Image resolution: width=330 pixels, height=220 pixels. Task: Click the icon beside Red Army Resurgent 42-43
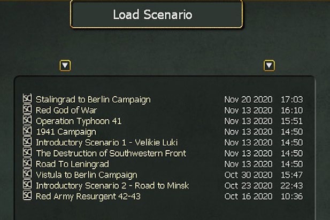[x=27, y=196]
